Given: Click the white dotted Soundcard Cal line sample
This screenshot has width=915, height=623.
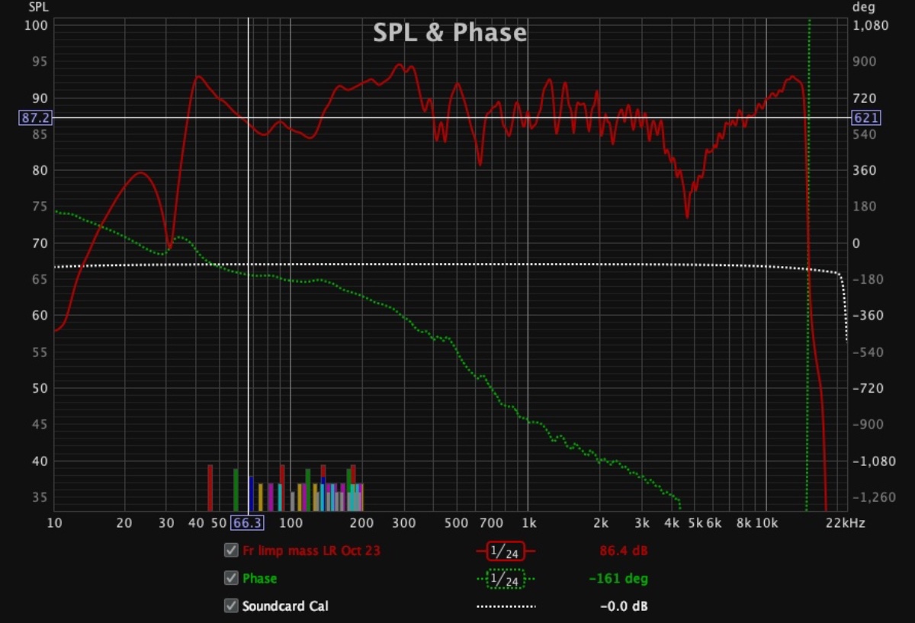Looking at the screenshot, I should [x=506, y=607].
